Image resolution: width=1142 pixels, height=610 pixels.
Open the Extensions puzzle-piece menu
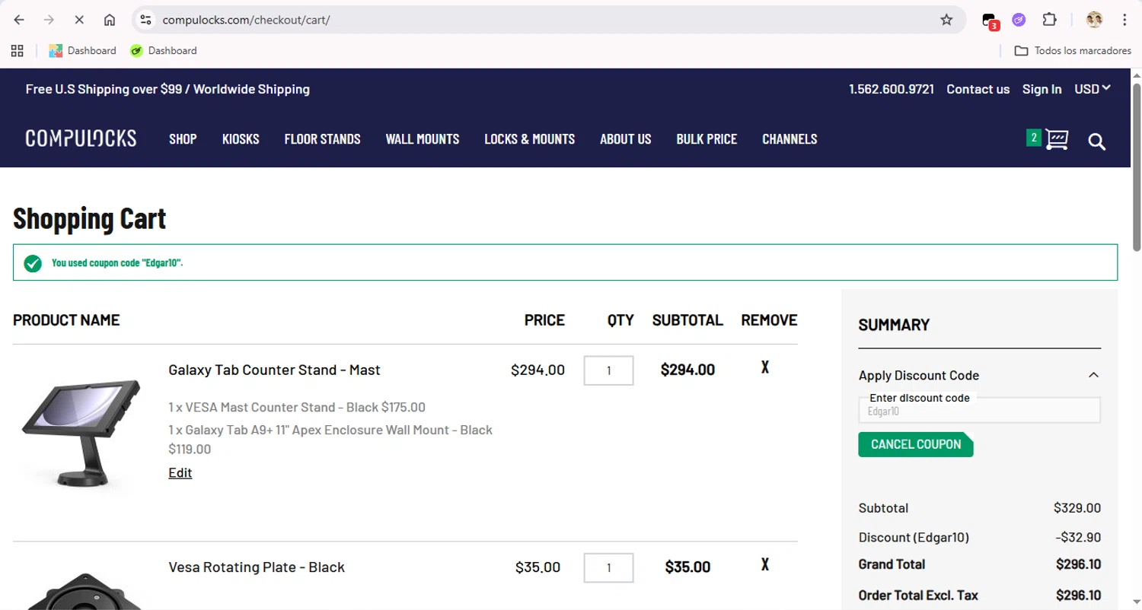tap(1049, 20)
